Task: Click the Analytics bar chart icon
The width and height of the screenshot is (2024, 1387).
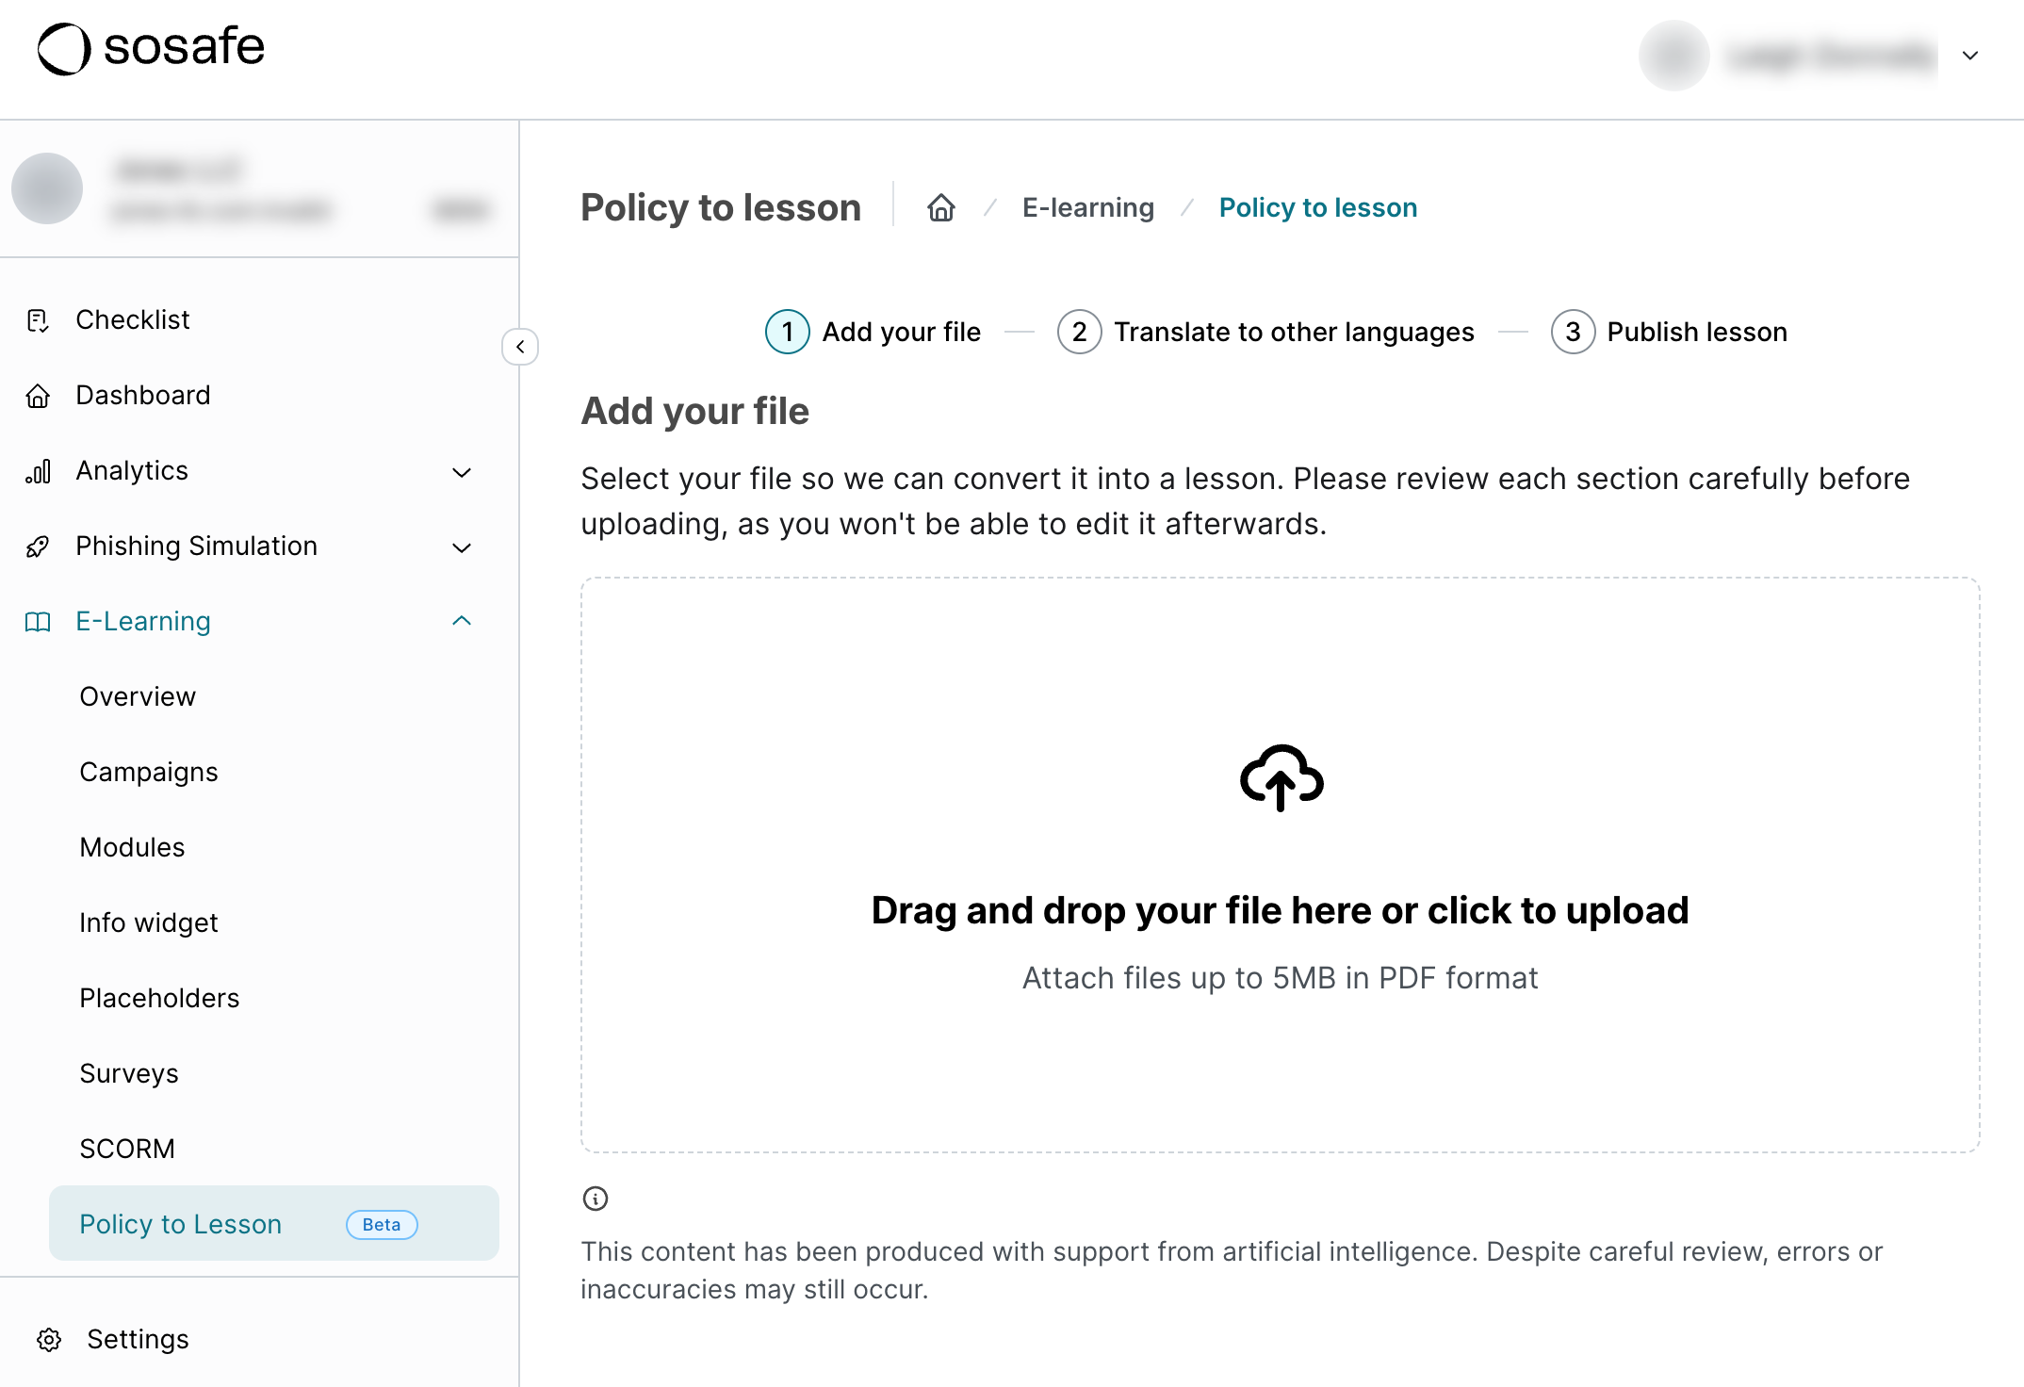Action: tap(38, 471)
